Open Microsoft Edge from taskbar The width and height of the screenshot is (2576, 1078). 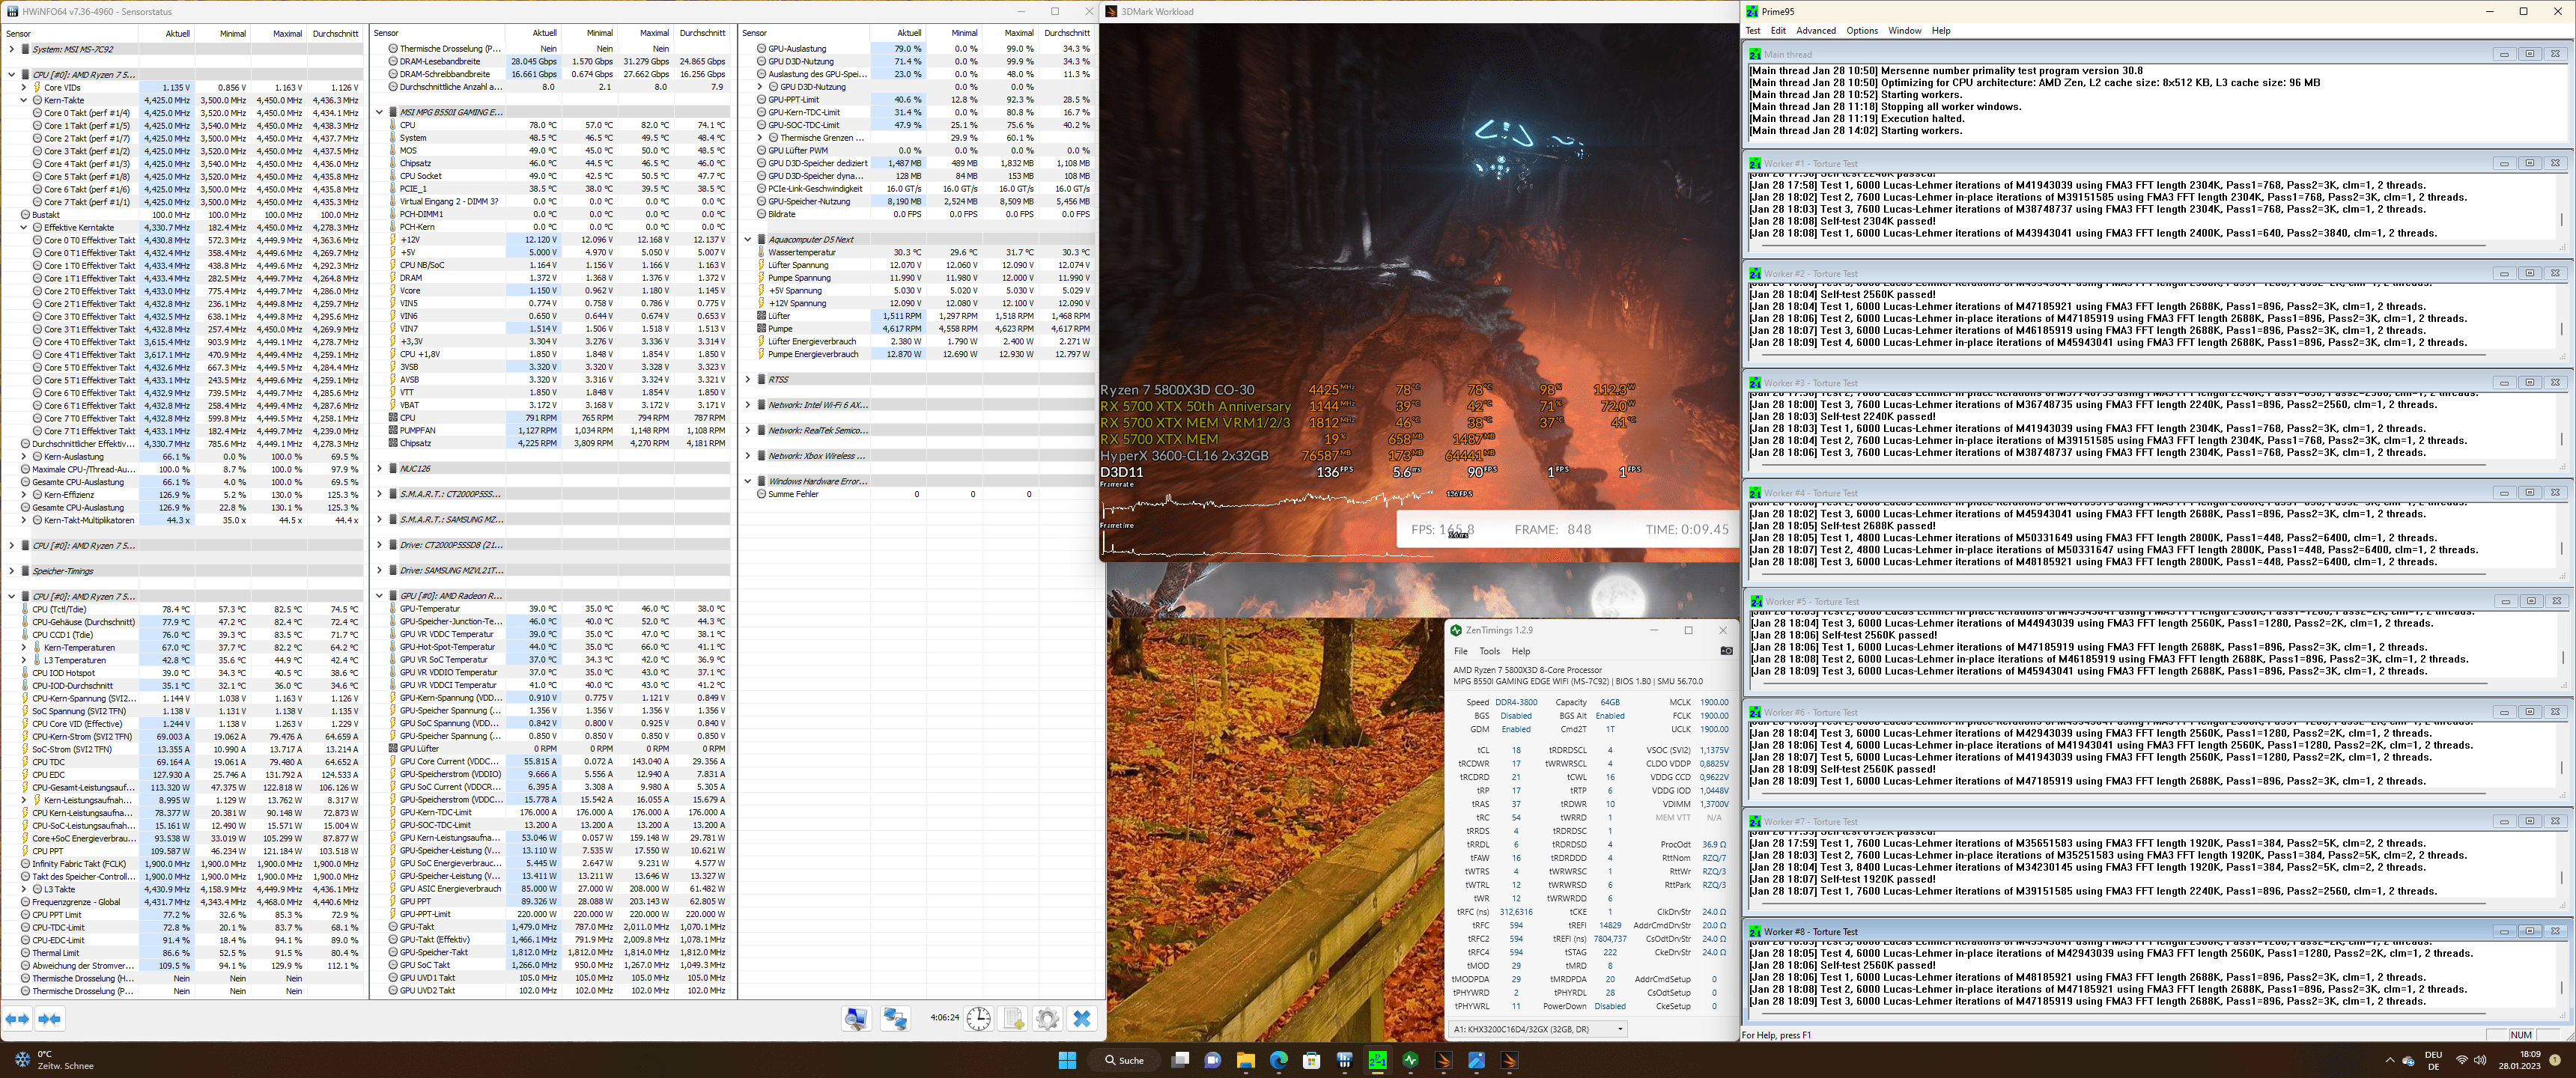[1279, 1060]
